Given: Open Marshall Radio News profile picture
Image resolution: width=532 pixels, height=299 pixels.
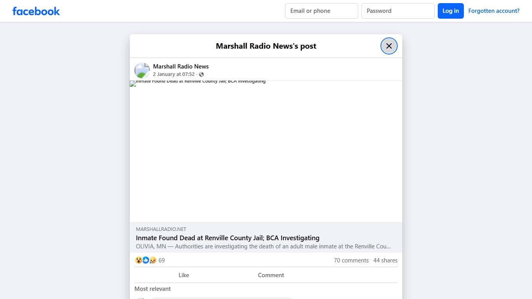Looking at the screenshot, I should (142, 70).
